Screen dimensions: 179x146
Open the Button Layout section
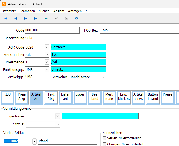(x=153, y=97)
